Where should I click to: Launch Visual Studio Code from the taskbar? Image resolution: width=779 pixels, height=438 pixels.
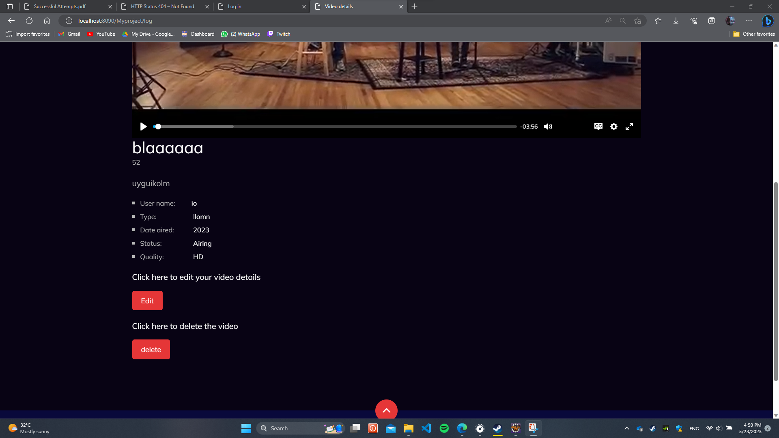[426, 428]
